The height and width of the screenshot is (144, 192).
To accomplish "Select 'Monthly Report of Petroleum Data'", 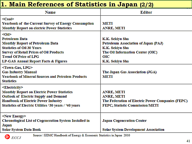I will 30,43.
